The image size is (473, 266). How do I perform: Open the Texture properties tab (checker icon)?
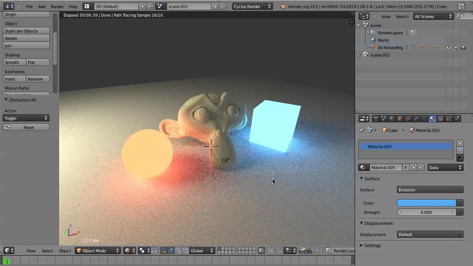440,119
